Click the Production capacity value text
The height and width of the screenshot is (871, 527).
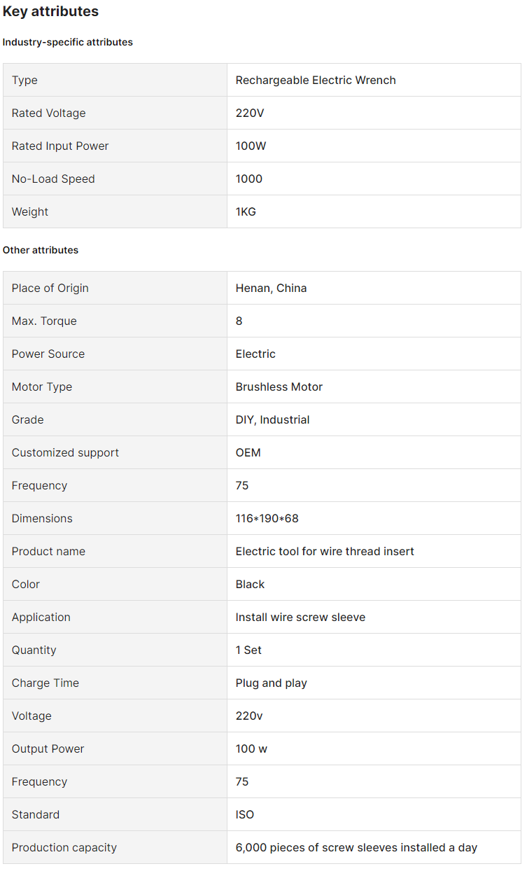click(x=356, y=847)
